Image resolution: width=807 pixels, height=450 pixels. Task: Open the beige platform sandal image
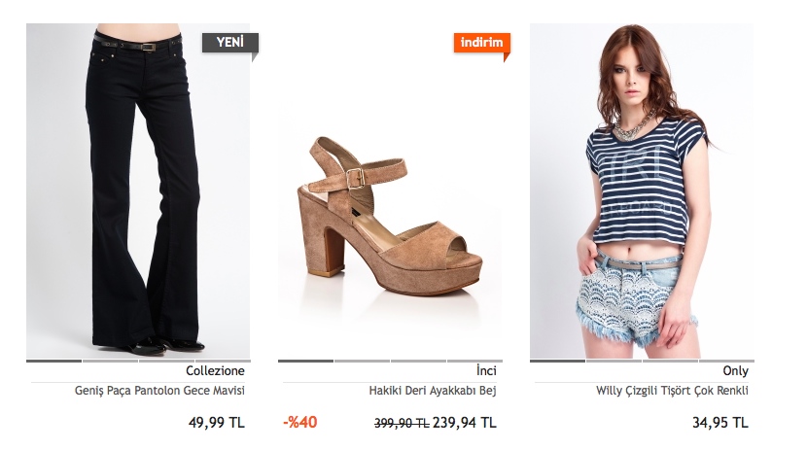pos(390,190)
